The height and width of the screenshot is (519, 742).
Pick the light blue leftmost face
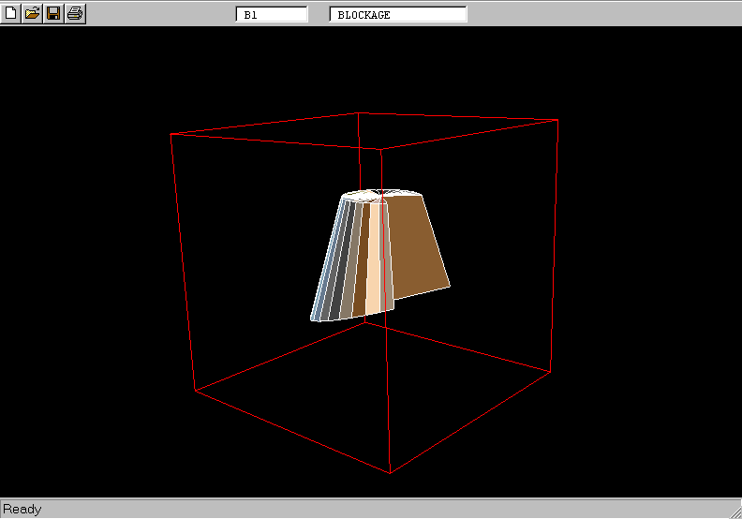click(x=326, y=272)
